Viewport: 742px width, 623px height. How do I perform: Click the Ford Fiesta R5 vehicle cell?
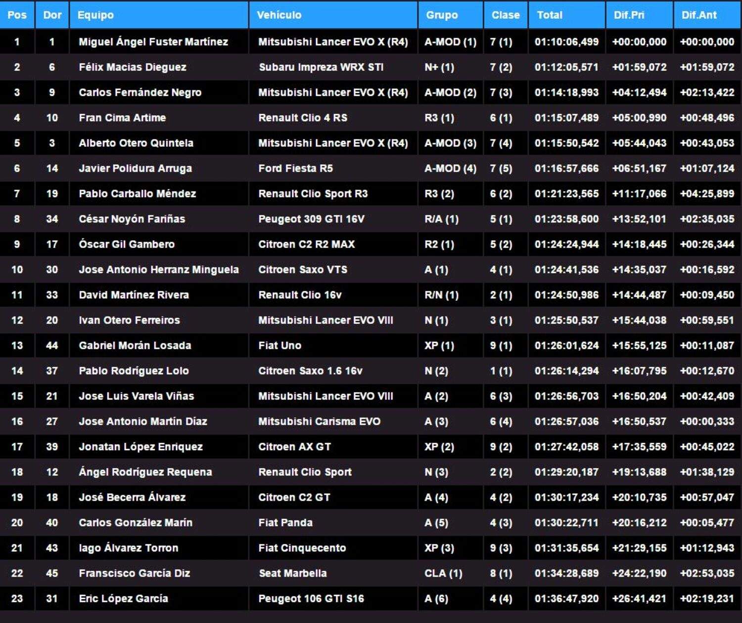click(x=295, y=168)
